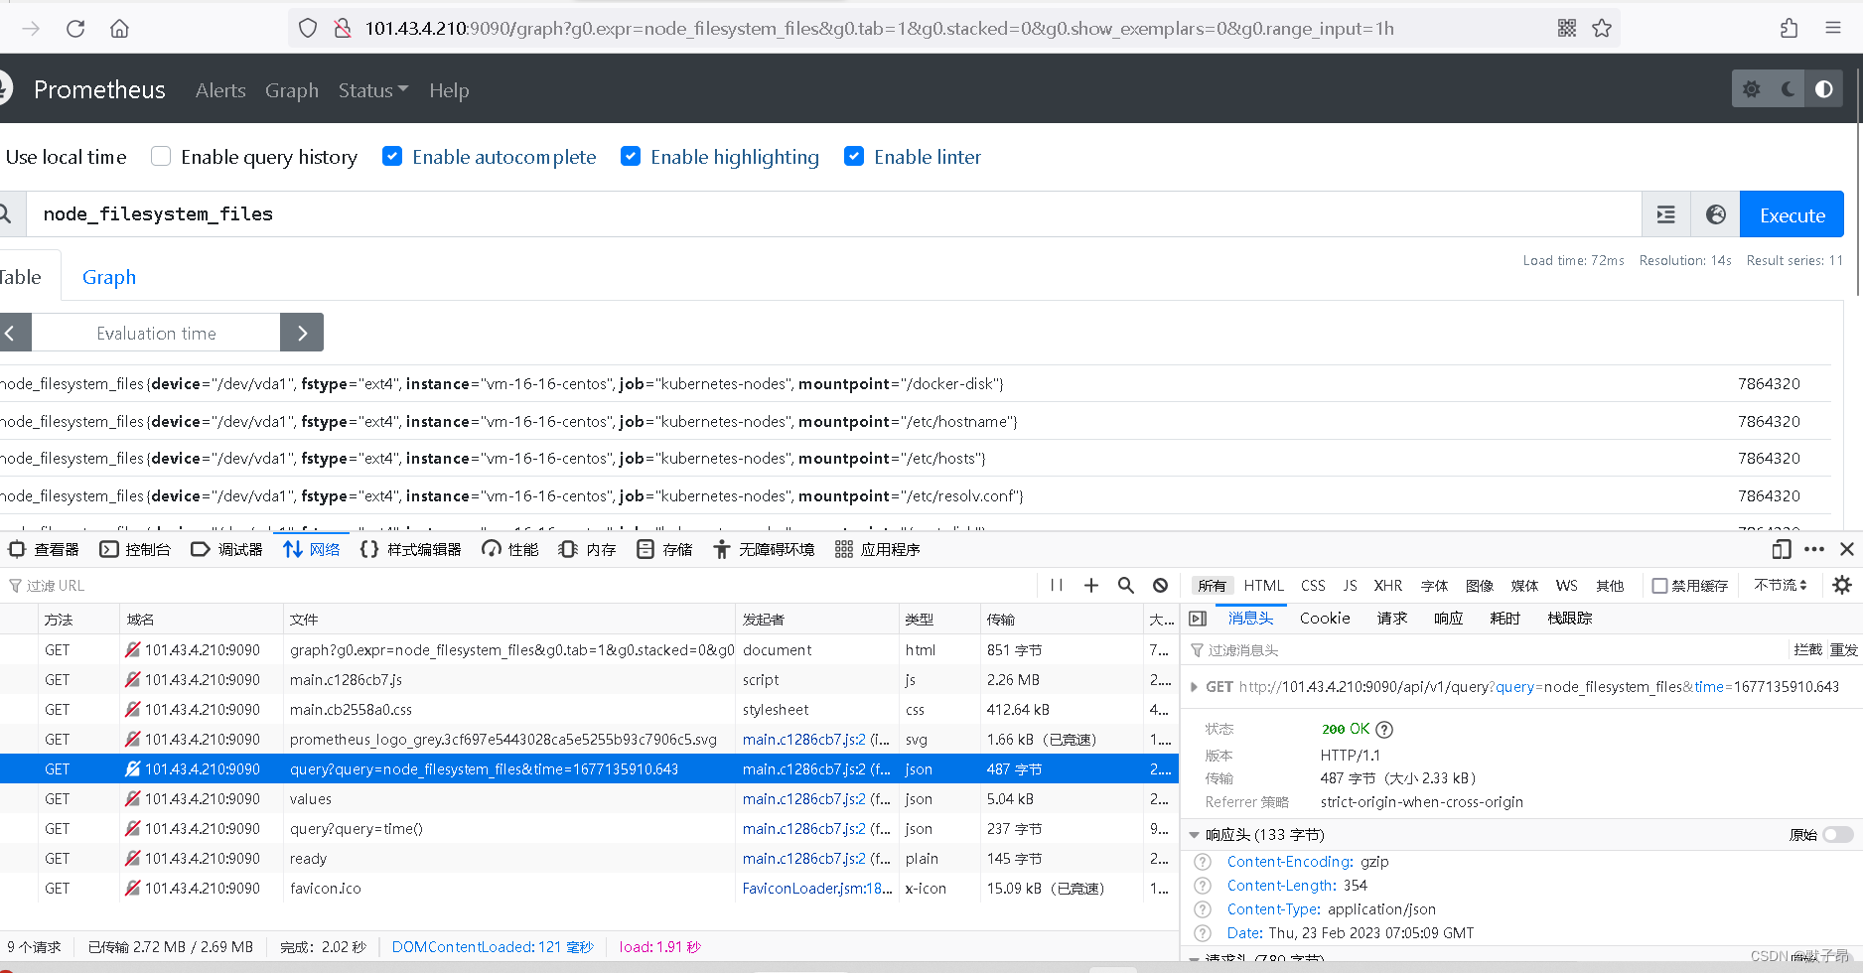Filter requests by CSS type

click(1313, 586)
